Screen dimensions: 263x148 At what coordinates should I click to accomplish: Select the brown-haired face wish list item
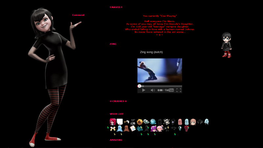point(193,122)
